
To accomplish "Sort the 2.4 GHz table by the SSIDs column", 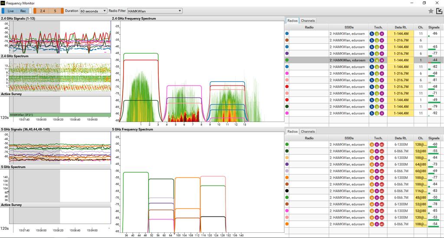I will (x=349, y=27).
